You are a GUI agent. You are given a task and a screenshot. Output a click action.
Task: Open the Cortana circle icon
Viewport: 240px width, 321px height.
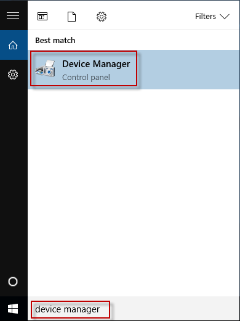(13, 282)
